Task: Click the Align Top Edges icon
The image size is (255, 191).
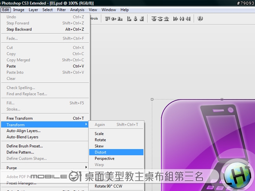Action: (108, 19)
